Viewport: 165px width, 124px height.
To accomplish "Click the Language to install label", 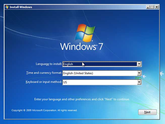I will coord(49,64).
